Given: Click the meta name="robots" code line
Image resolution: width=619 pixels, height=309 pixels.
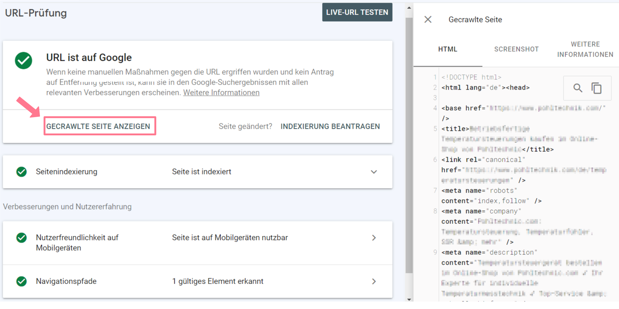Looking at the screenshot, I should (479, 191).
